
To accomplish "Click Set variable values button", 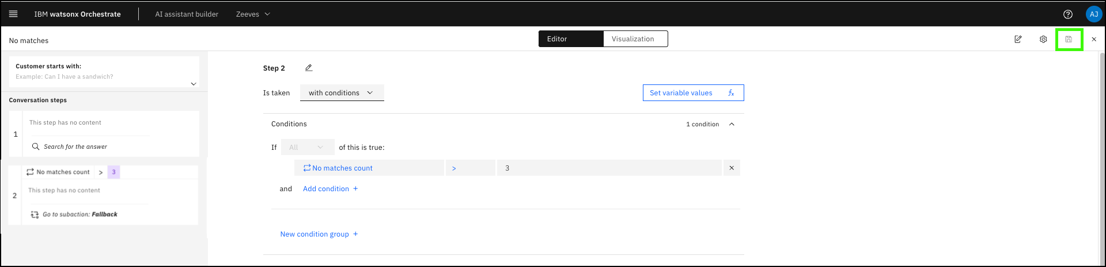I will point(693,93).
